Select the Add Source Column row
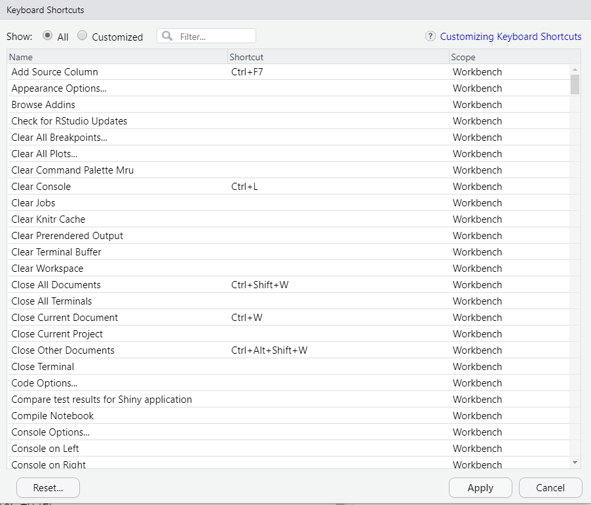 click(288, 71)
